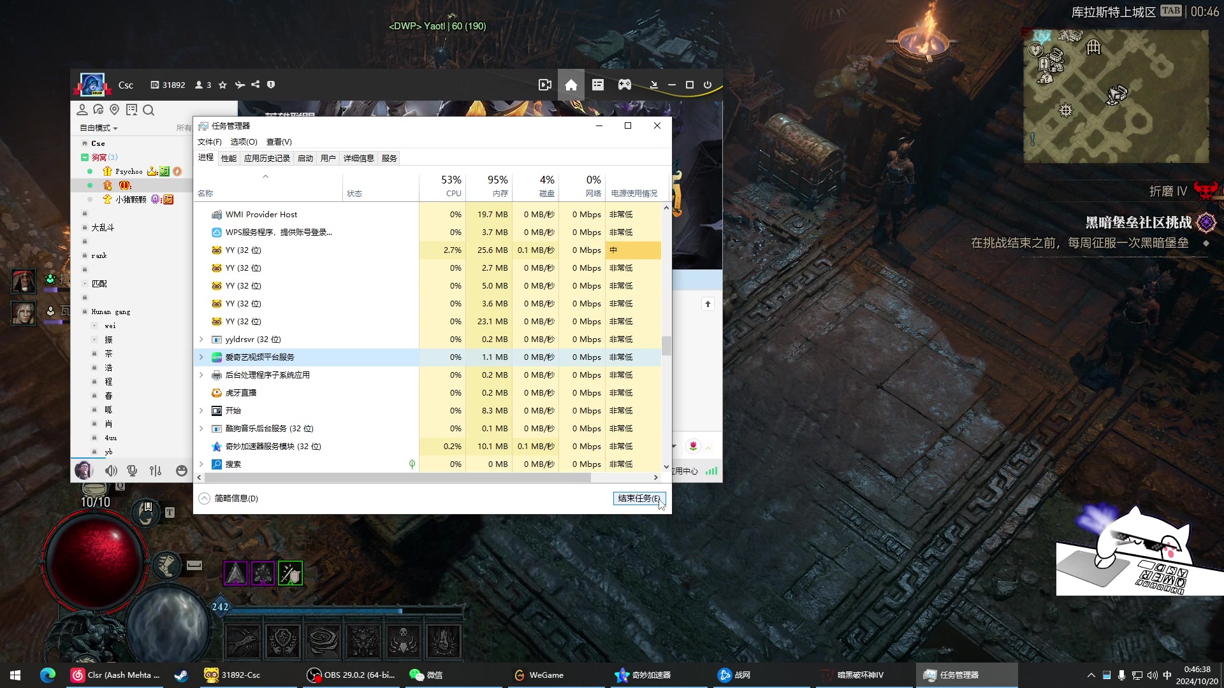Open the YY game controller icon
Image resolution: width=1224 pixels, height=688 pixels.
pyautogui.click(x=624, y=85)
